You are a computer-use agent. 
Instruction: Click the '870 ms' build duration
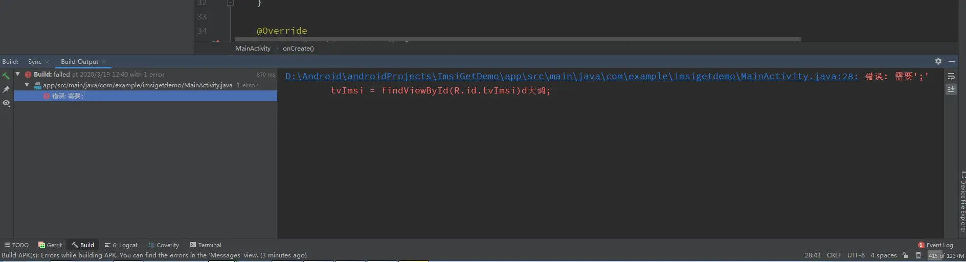266,75
